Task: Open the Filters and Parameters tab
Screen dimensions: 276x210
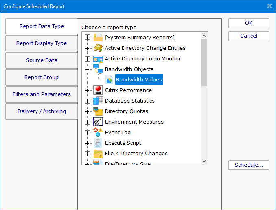Action: (42, 94)
